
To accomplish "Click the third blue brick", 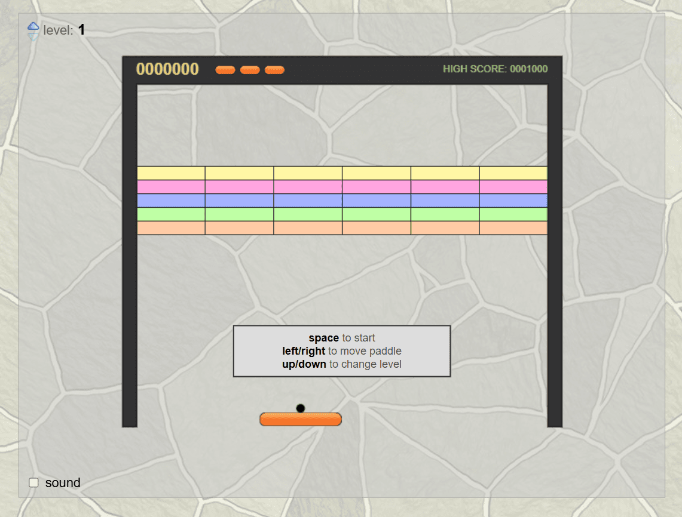I will pyautogui.click(x=308, y=200).
